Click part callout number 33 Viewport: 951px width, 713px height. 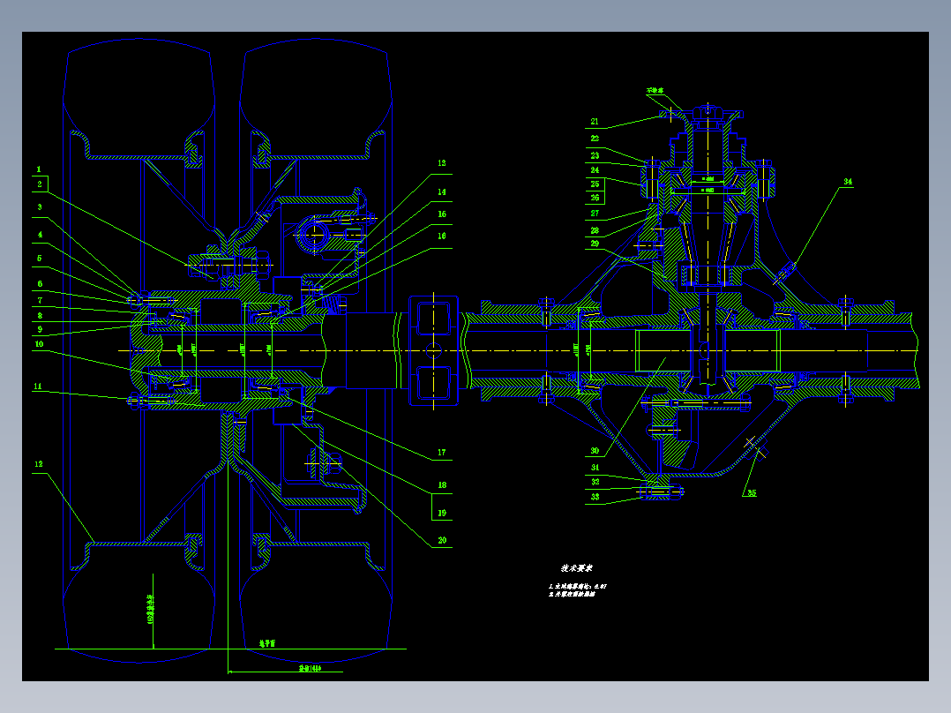point(595,497)
